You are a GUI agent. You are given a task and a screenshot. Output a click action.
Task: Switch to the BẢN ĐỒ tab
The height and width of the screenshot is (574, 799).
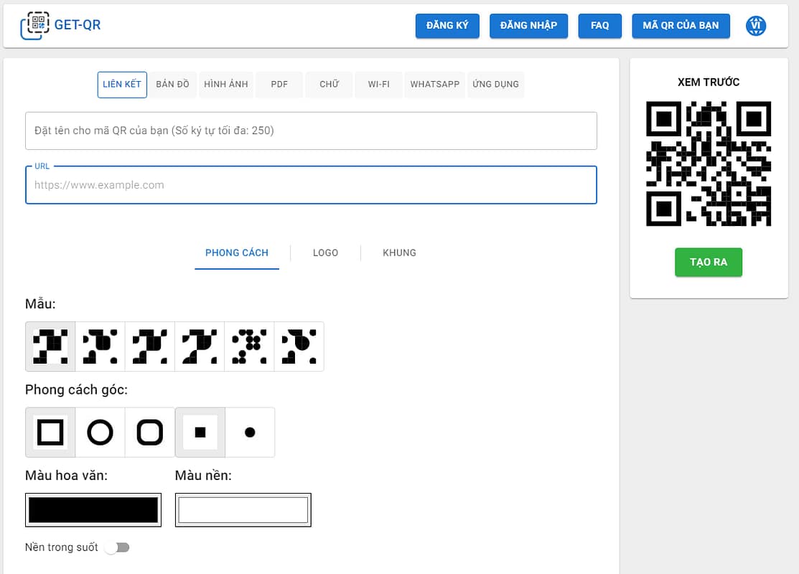tap(173, 85)
